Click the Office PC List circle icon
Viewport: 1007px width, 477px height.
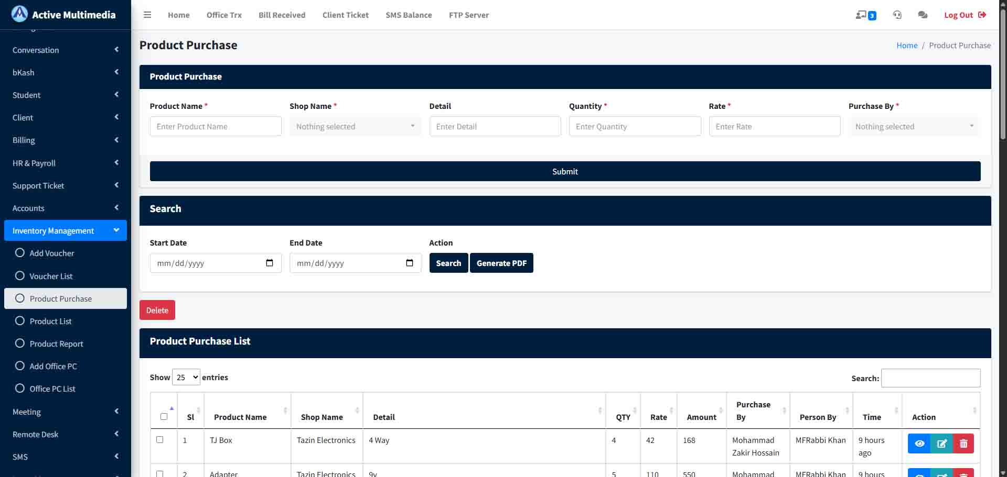click(20, 388)
